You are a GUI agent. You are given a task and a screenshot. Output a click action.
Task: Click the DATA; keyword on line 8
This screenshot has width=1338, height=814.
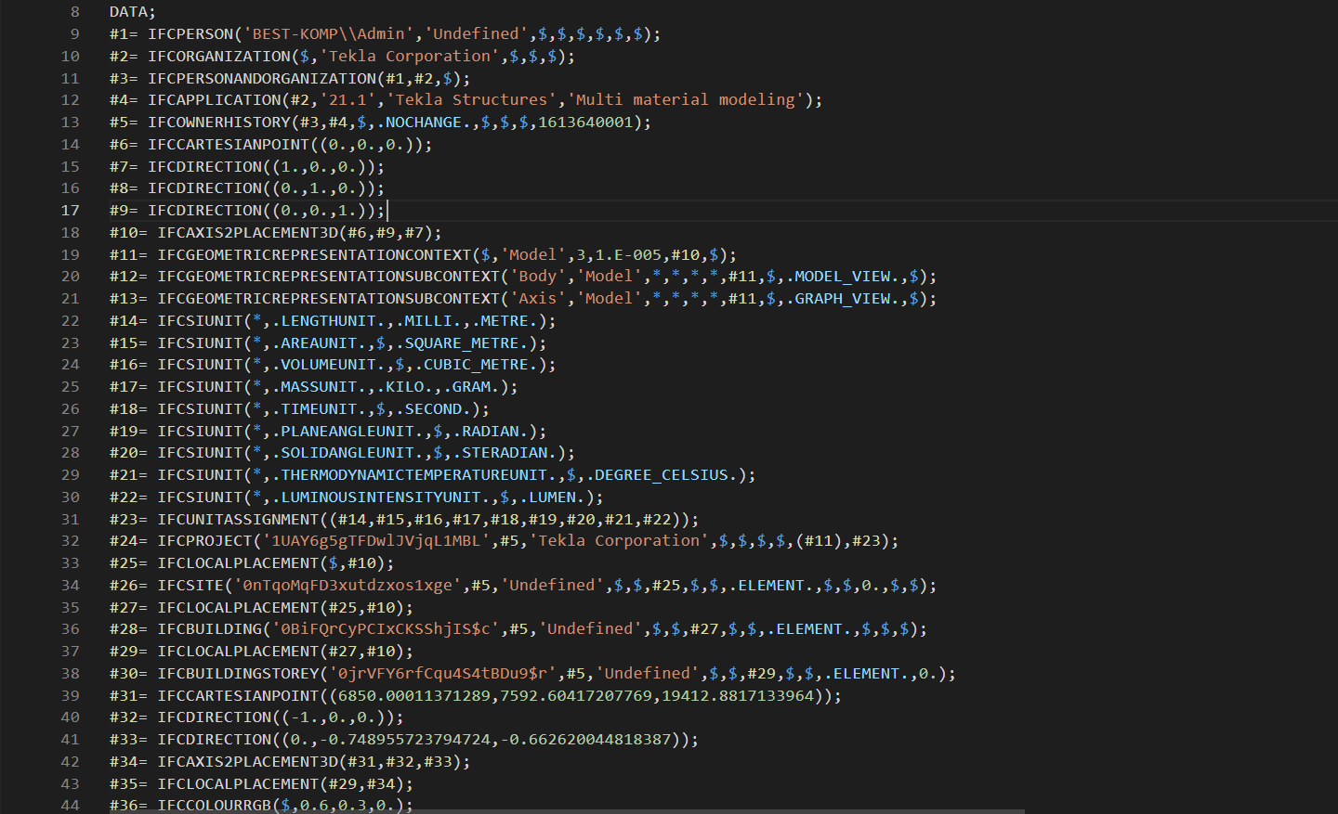pyautogui.click(x=133, y=12)
